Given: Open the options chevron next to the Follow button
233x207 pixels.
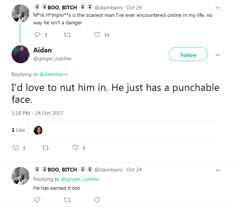Looking at the screenshot, I should [218, 55].
